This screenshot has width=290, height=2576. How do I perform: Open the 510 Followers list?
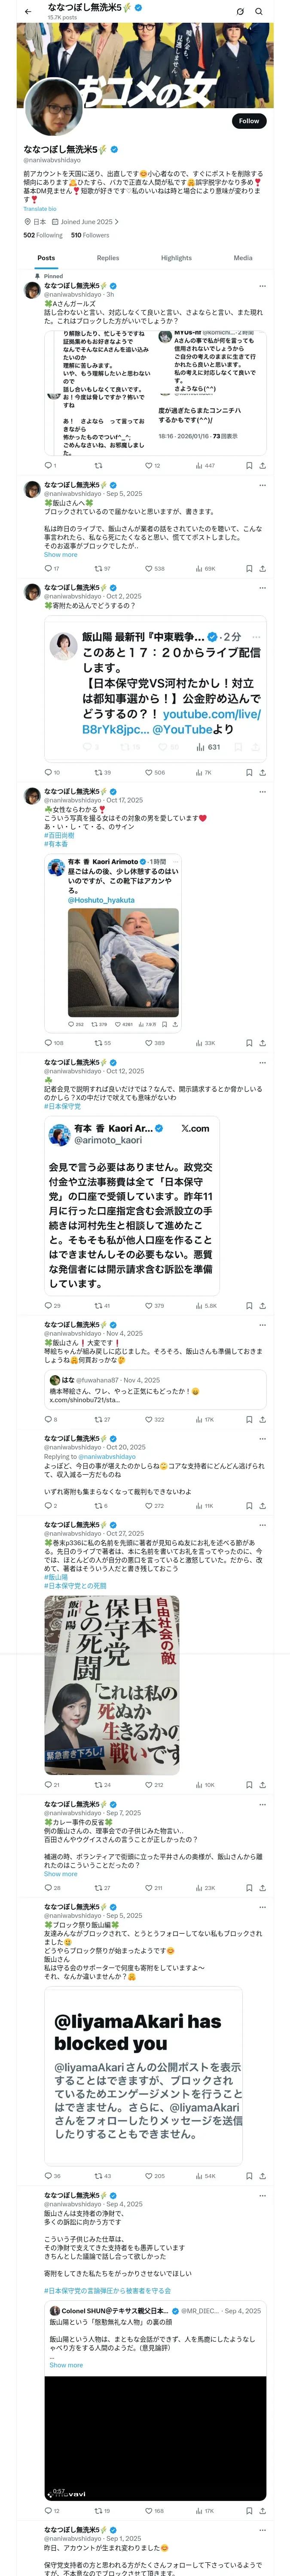point(90,235)
